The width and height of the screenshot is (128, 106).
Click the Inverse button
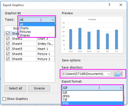[39, 88]
